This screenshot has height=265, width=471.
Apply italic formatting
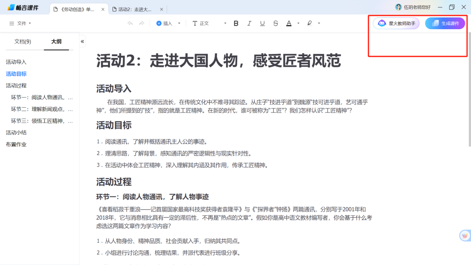249,23
